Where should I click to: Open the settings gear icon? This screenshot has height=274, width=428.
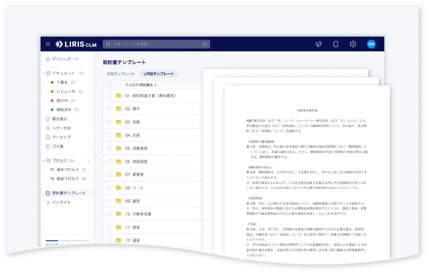pyautogui.click(x=353, y=44)
